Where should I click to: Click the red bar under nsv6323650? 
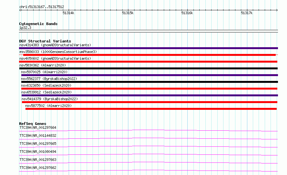[x=149, y=89]
